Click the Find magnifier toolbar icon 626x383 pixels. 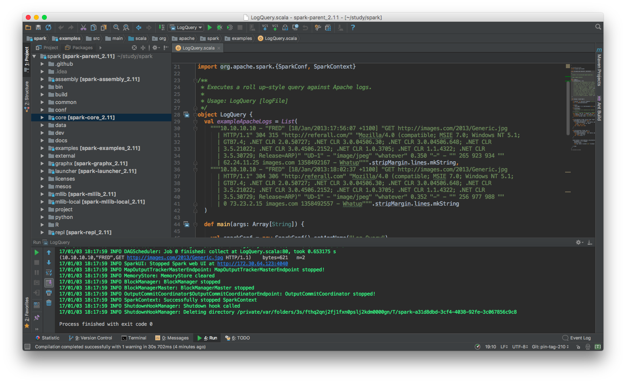pyautogui.click(x=116, y=27)
